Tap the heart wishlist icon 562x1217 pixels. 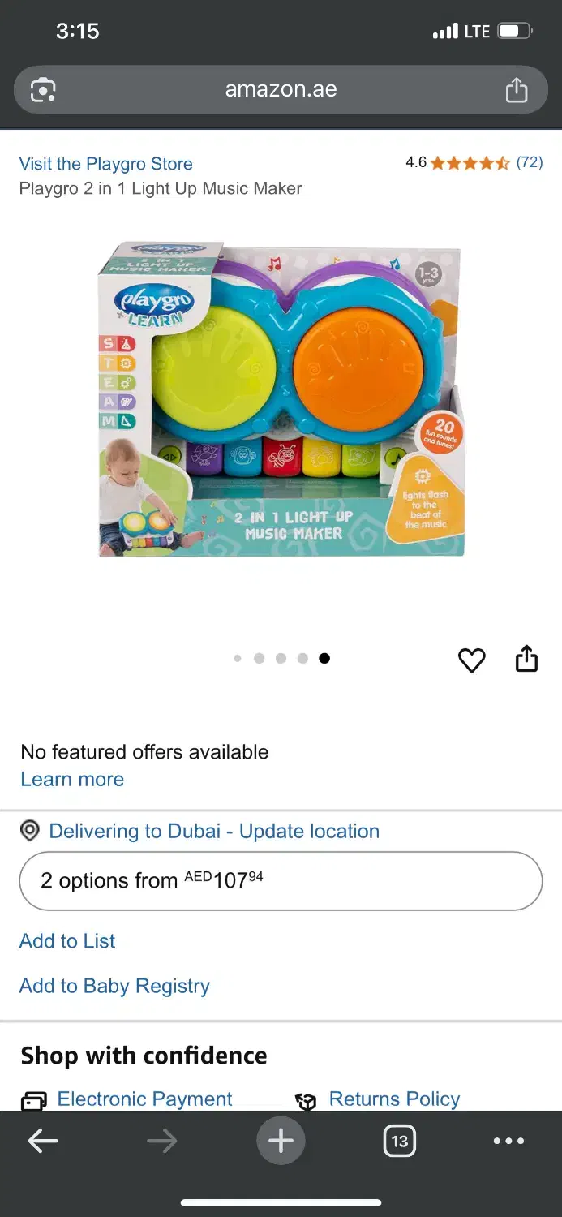[471, 660]
